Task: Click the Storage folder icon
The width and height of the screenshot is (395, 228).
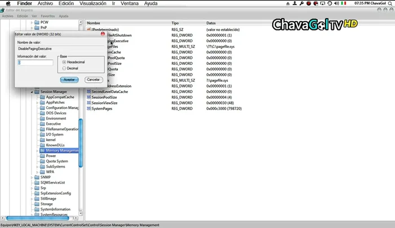Action: pyautogui.click(x=37, y=204)
